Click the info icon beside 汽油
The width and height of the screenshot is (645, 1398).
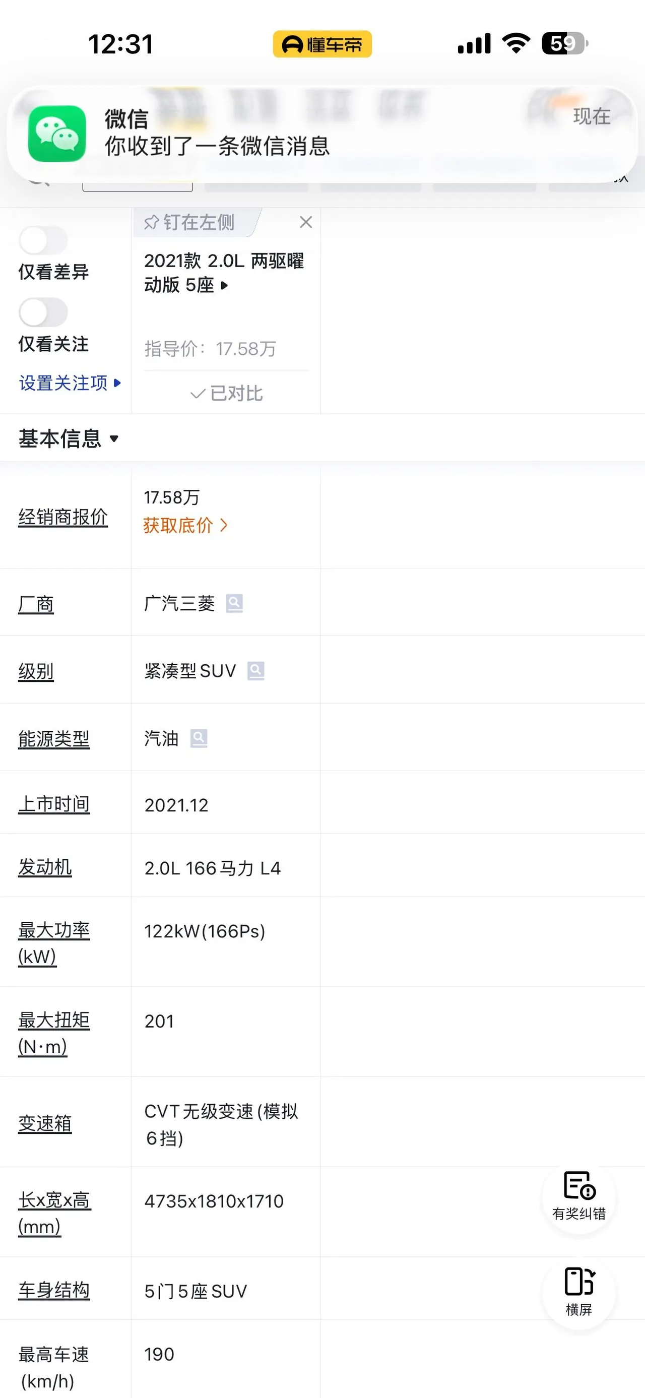pos(199,738)
